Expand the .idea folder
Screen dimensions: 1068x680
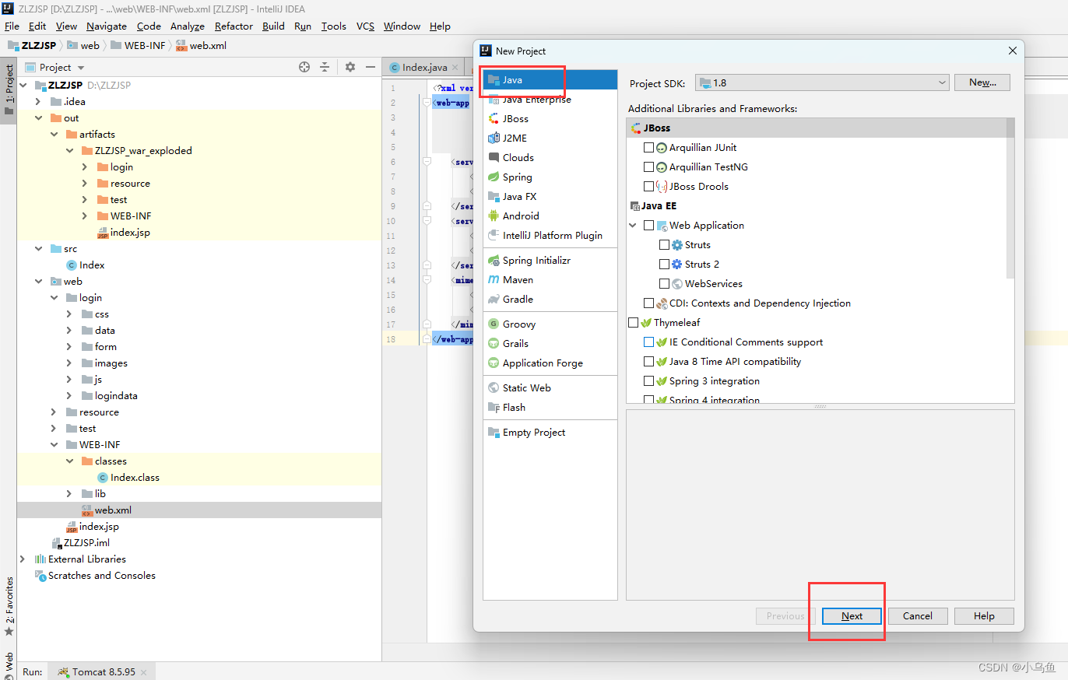pos(38,102)
